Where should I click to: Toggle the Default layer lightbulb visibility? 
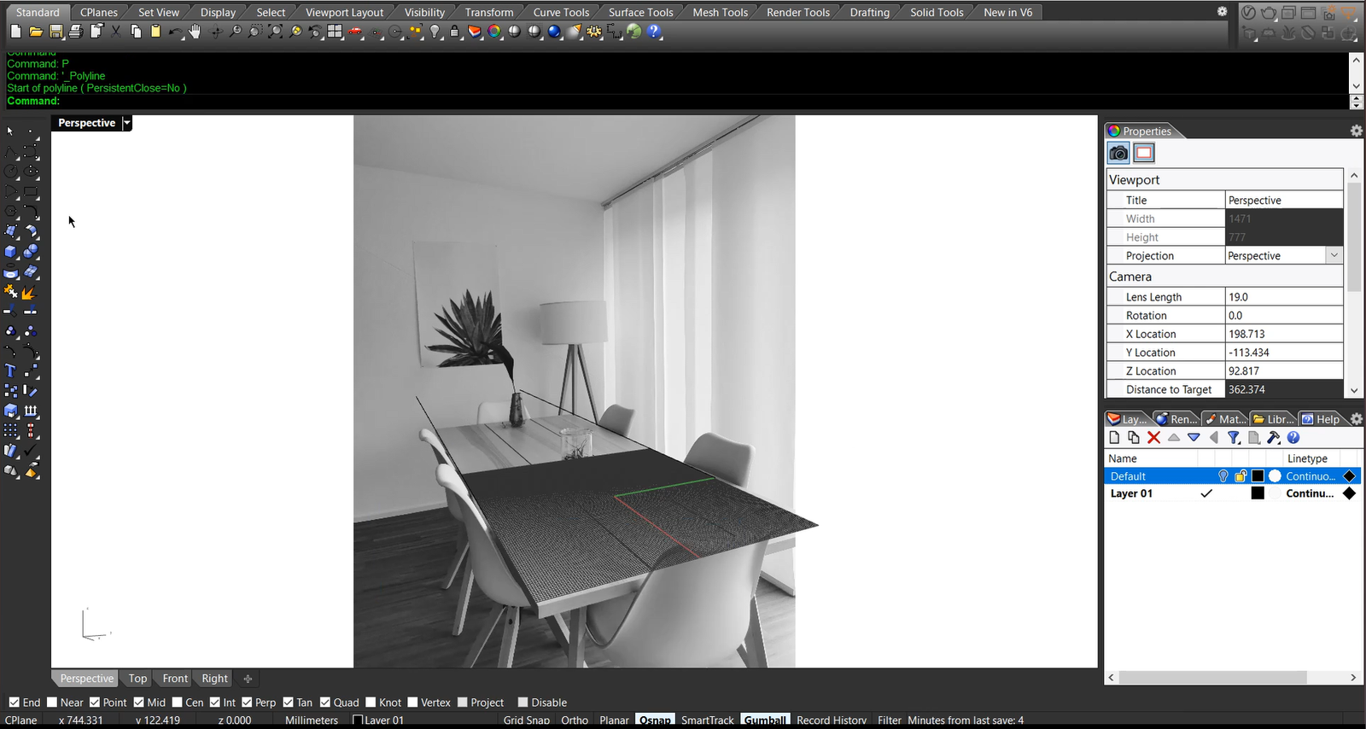click(x=1223, y=476)
